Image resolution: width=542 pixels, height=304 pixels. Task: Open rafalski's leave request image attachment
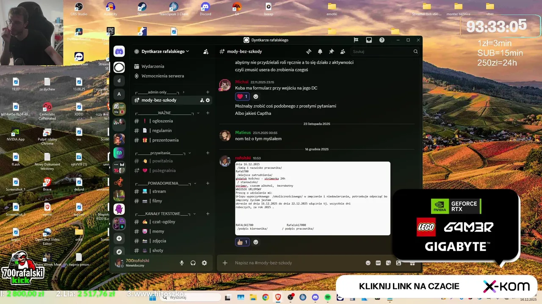coord(312,198)
